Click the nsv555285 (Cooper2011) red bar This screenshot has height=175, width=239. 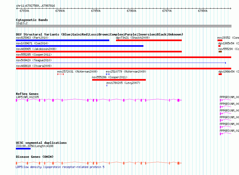(x=124, y=57)
